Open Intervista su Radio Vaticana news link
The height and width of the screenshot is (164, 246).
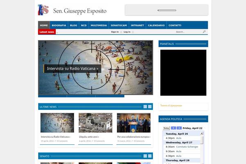coord(55,137)
